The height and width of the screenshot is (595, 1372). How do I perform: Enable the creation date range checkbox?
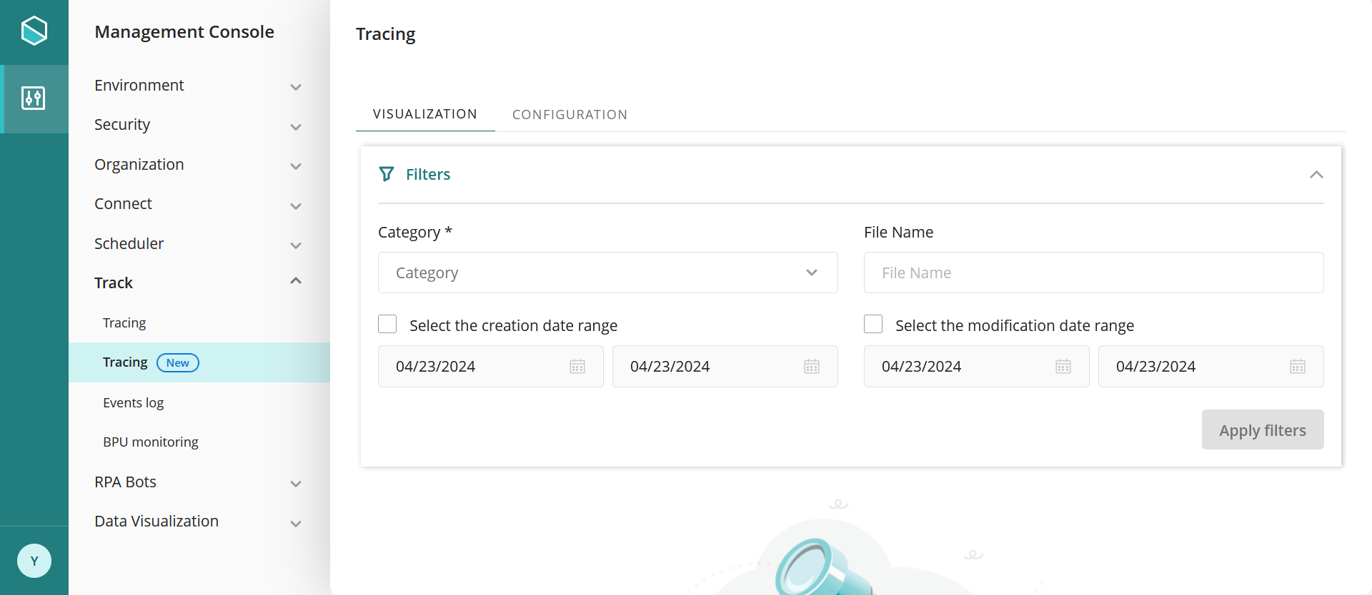(387, 324)
